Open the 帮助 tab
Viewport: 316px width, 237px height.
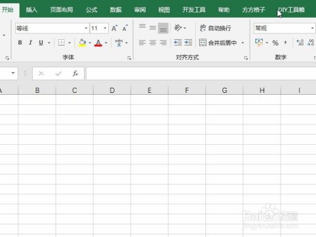224,9
